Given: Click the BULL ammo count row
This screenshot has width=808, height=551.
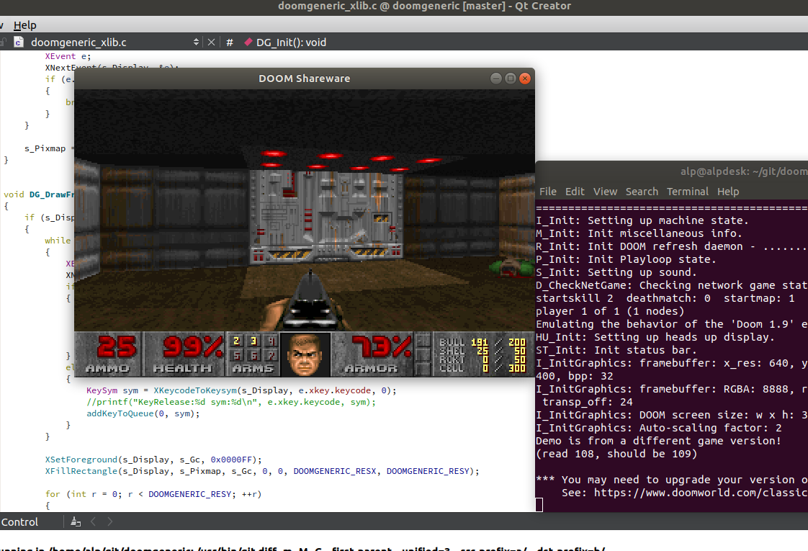Looking at the screenshot, I should [482, 342].
